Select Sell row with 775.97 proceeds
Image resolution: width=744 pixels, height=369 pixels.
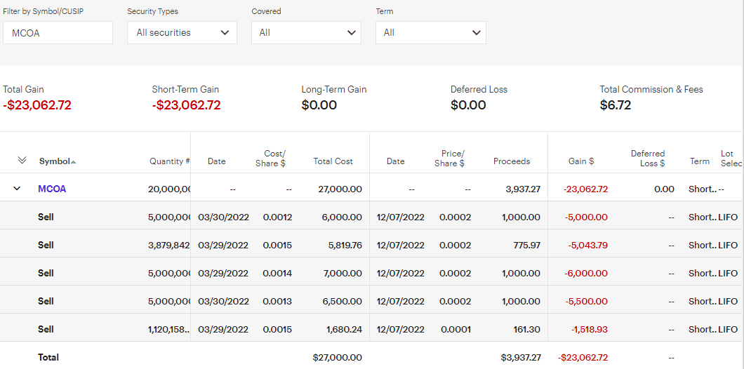(372, 246)
